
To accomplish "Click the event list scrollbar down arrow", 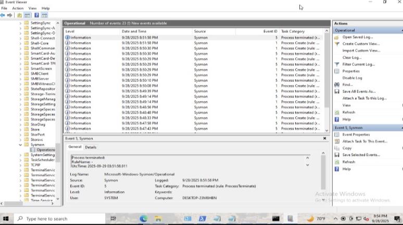I will 326,130.
